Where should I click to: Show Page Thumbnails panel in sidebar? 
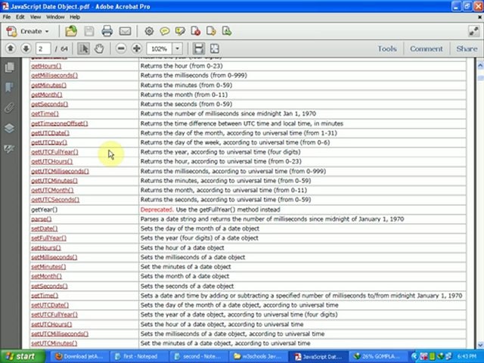(10, 67)
